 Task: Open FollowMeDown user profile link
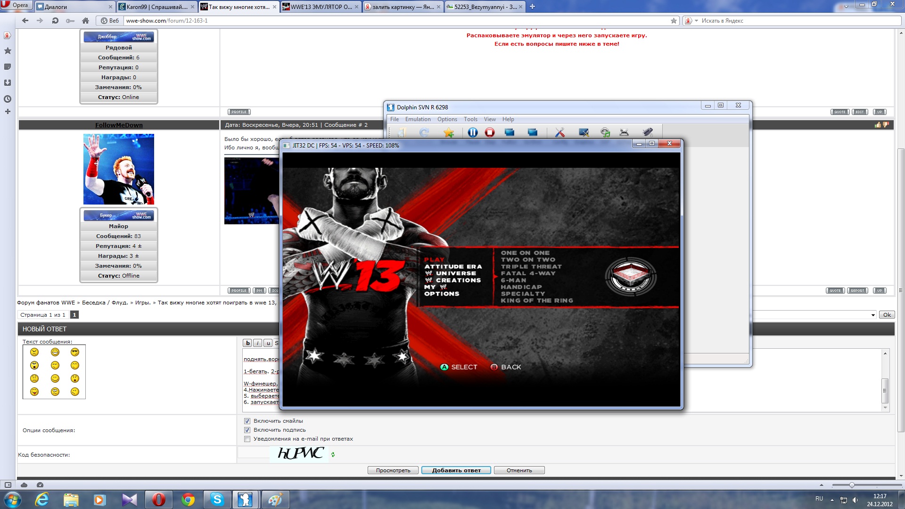click(x=119, y=125)
